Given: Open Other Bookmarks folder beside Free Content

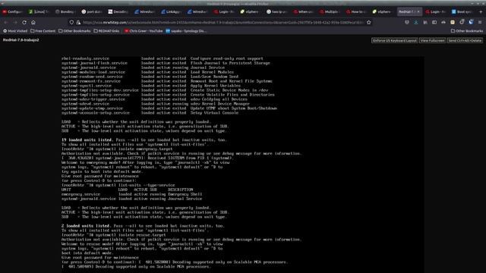Looking at the screenshot, I should (x=74, y=31).
